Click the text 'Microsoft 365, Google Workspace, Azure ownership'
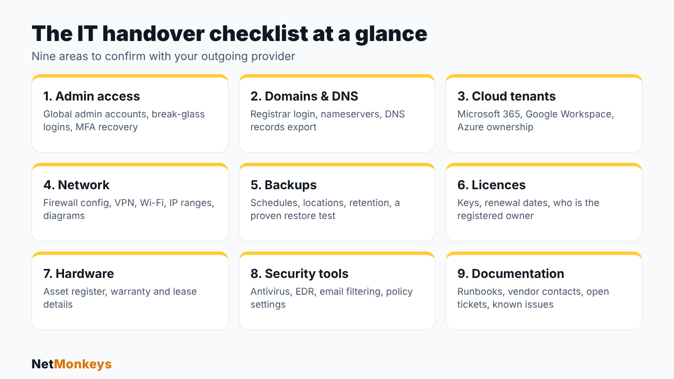 [536, 121]
